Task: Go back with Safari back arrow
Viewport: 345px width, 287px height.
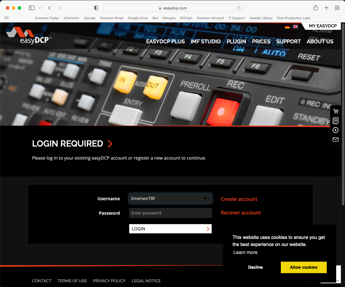Action: (49, 8)
